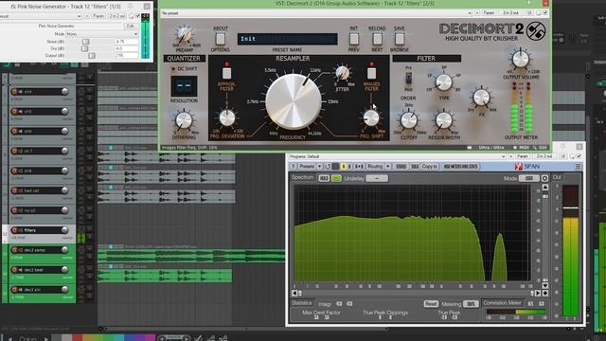Click the volume knob on the sn 7 track
The width and height of the screenshot is (606, 341).
tap(64, 151)
